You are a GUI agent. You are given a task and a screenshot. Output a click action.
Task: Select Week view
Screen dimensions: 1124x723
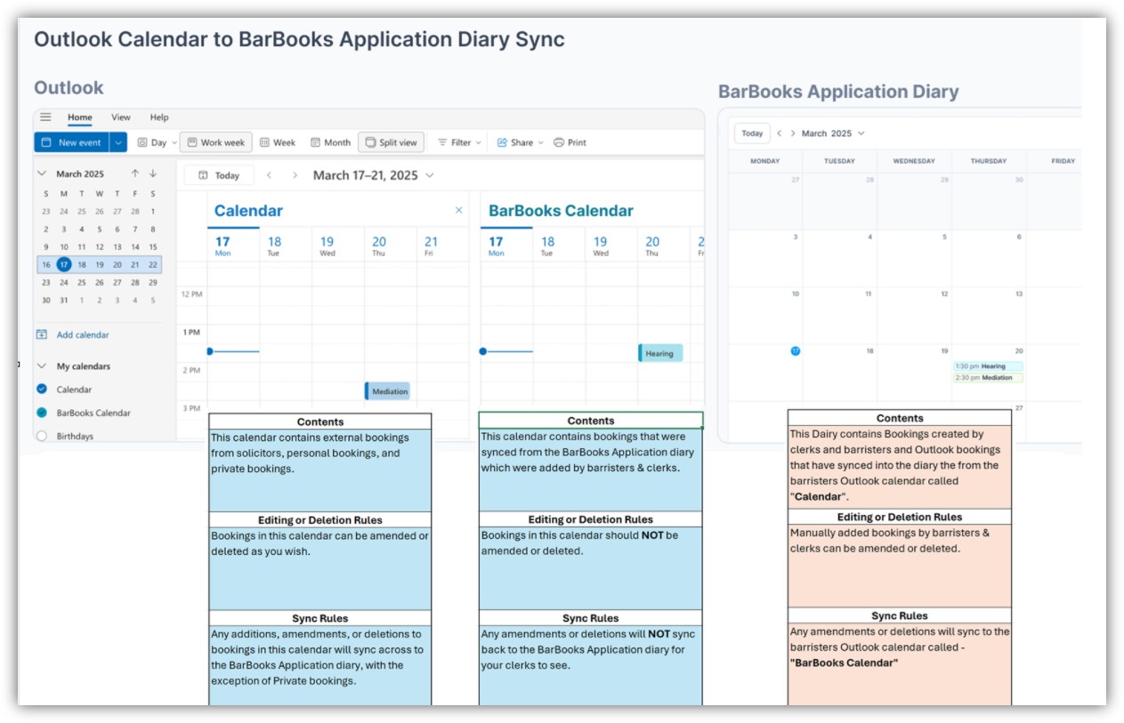pos(278,142)
